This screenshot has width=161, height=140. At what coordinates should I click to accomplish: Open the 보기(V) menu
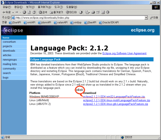click(30, 7)
